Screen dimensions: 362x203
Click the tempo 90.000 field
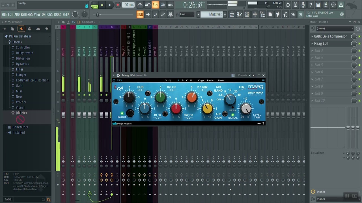tap(128, 5)
